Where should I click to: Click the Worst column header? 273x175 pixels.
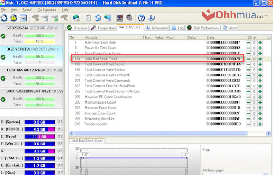point(175,37)
